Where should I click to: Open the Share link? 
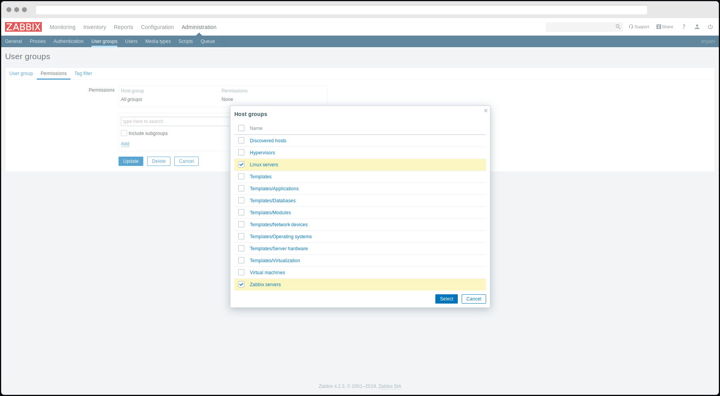click(x=665, y=27)
